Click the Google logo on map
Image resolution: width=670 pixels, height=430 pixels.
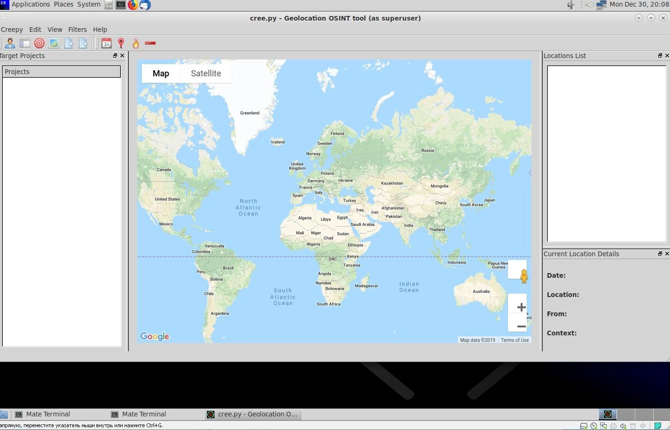(155, 336)
